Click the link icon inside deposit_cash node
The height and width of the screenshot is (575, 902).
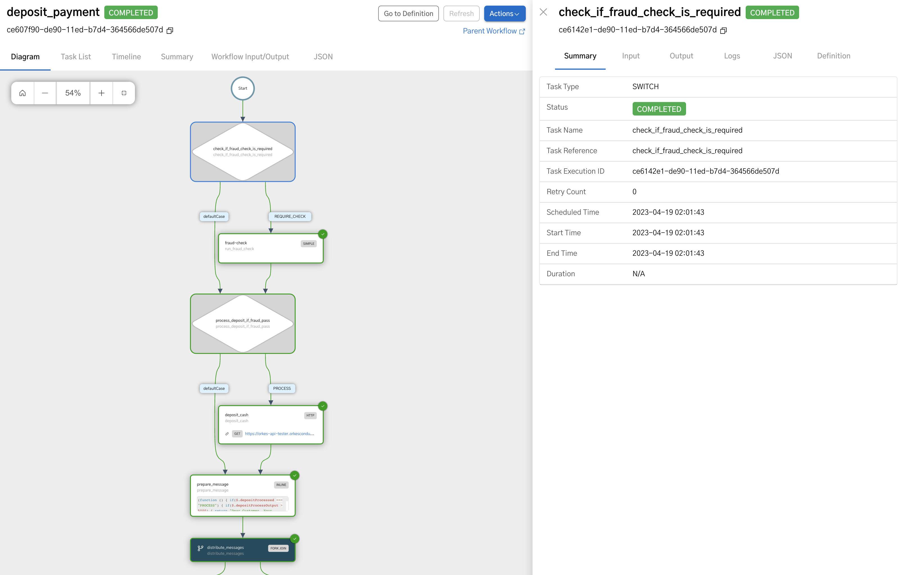click(x=227, y=434)
